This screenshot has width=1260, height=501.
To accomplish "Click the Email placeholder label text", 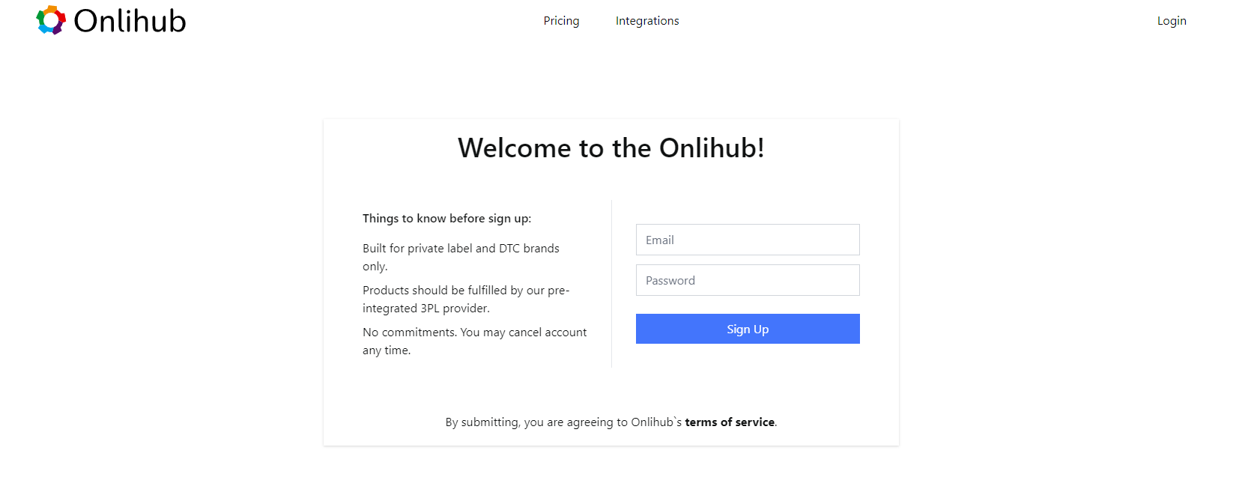I will click(660, 240).
